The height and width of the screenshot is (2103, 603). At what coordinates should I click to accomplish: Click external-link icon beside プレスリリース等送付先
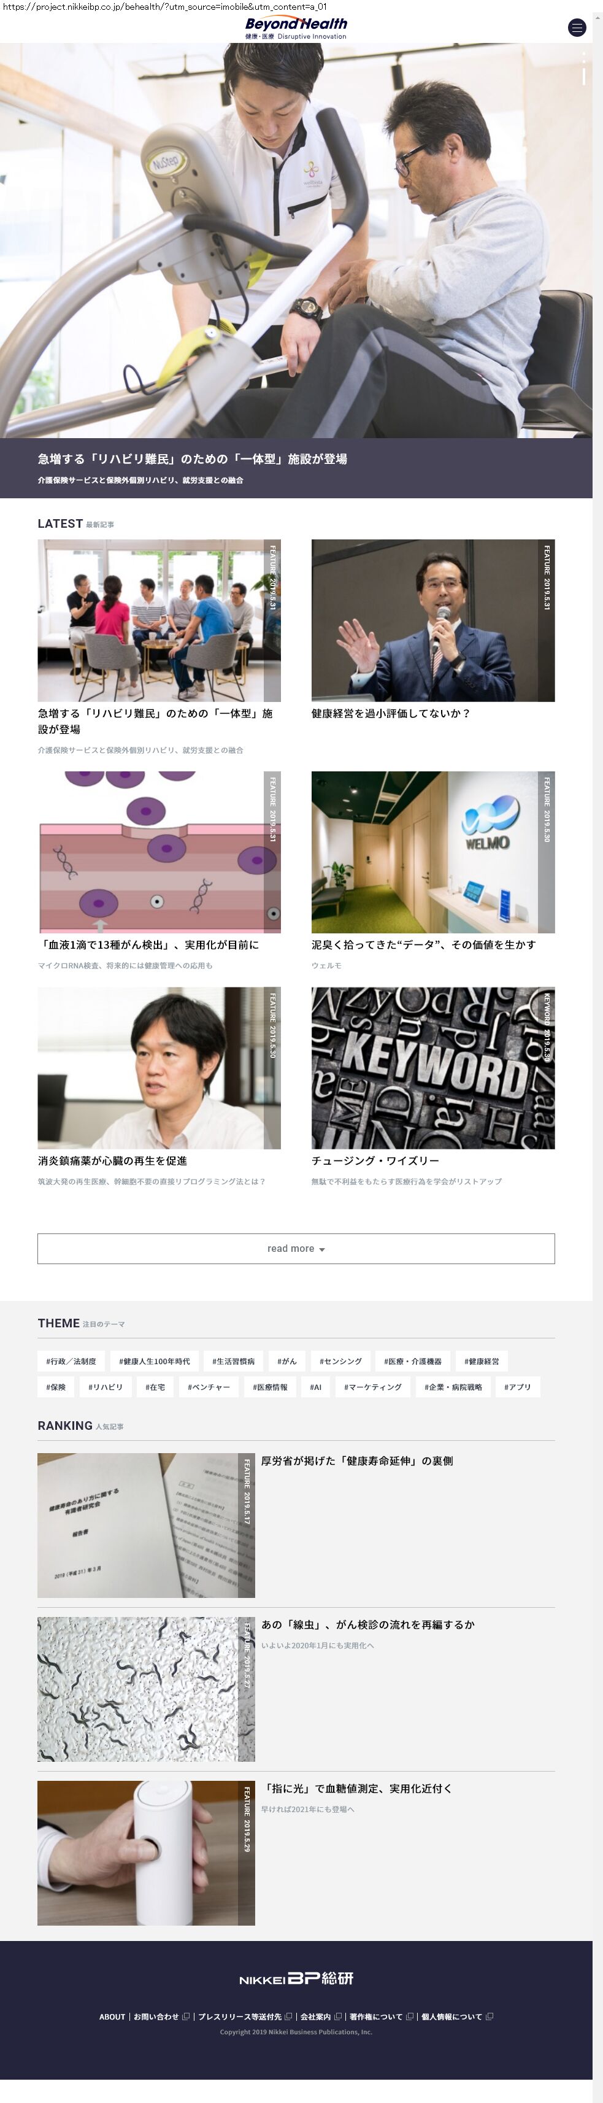point(288,2016)
